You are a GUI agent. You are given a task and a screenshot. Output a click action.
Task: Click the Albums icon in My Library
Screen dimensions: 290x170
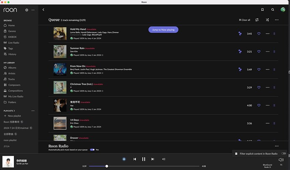pyautogui.click(x=5, y=68)
